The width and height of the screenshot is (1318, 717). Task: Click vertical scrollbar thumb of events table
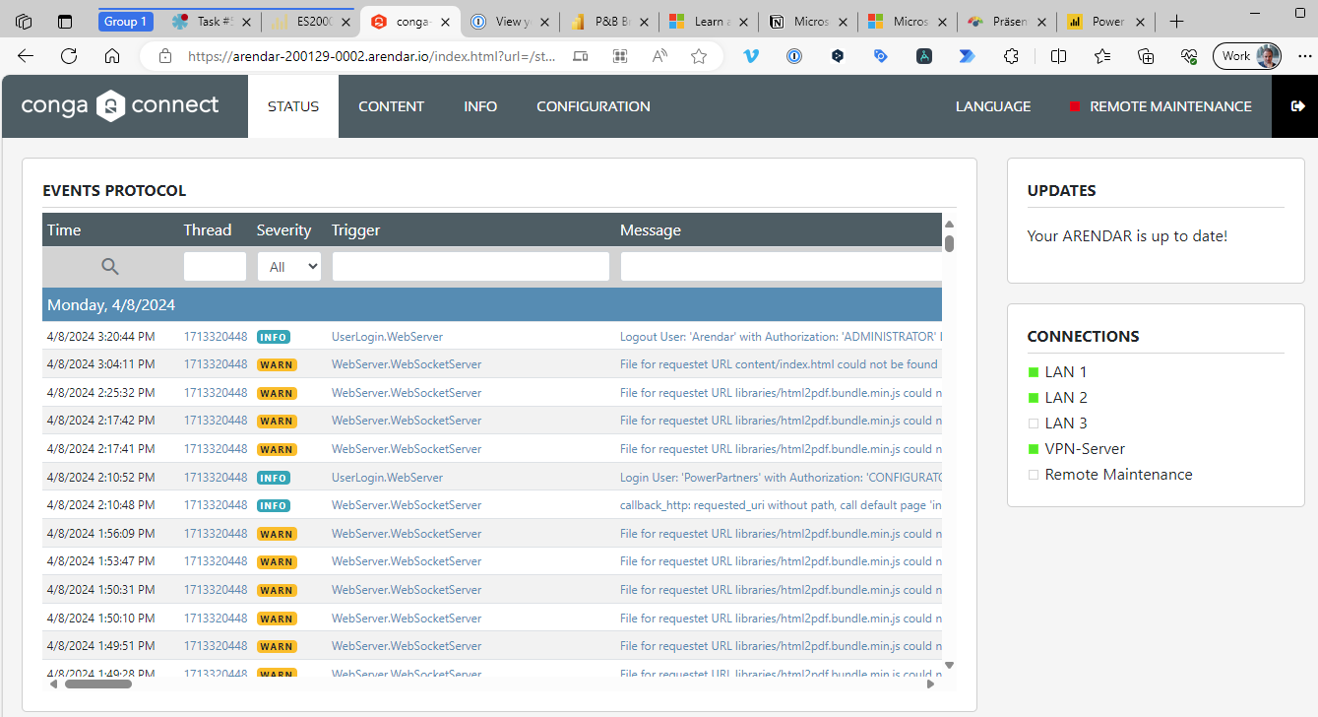(x=949, y=243)
